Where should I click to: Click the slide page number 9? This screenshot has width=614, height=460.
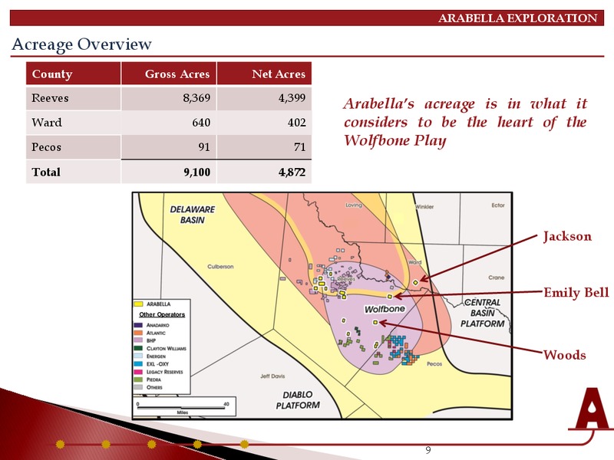428,450
